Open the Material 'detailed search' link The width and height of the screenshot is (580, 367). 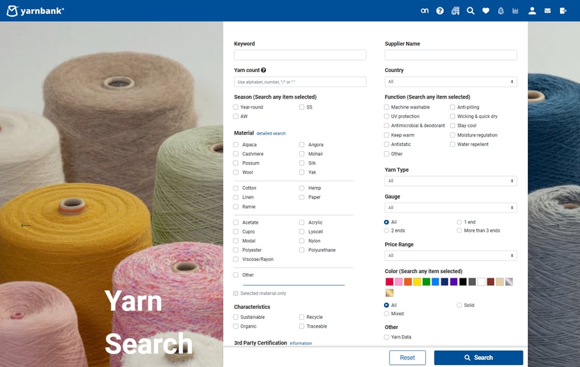(271, 133)
